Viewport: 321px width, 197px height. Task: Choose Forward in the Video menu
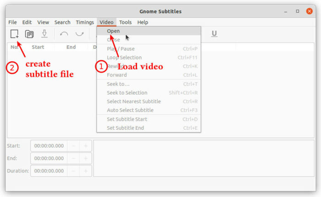pos(149,75)
